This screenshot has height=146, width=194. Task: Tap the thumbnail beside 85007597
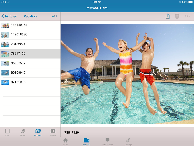(x=5, y=63)
